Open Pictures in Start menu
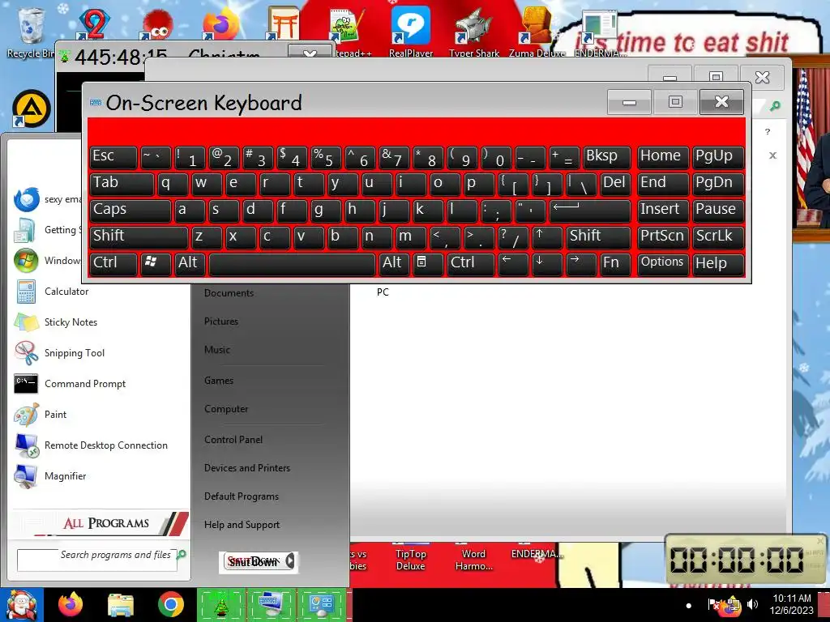The height and width of the screenshot is (622, 830). [221, 321]
